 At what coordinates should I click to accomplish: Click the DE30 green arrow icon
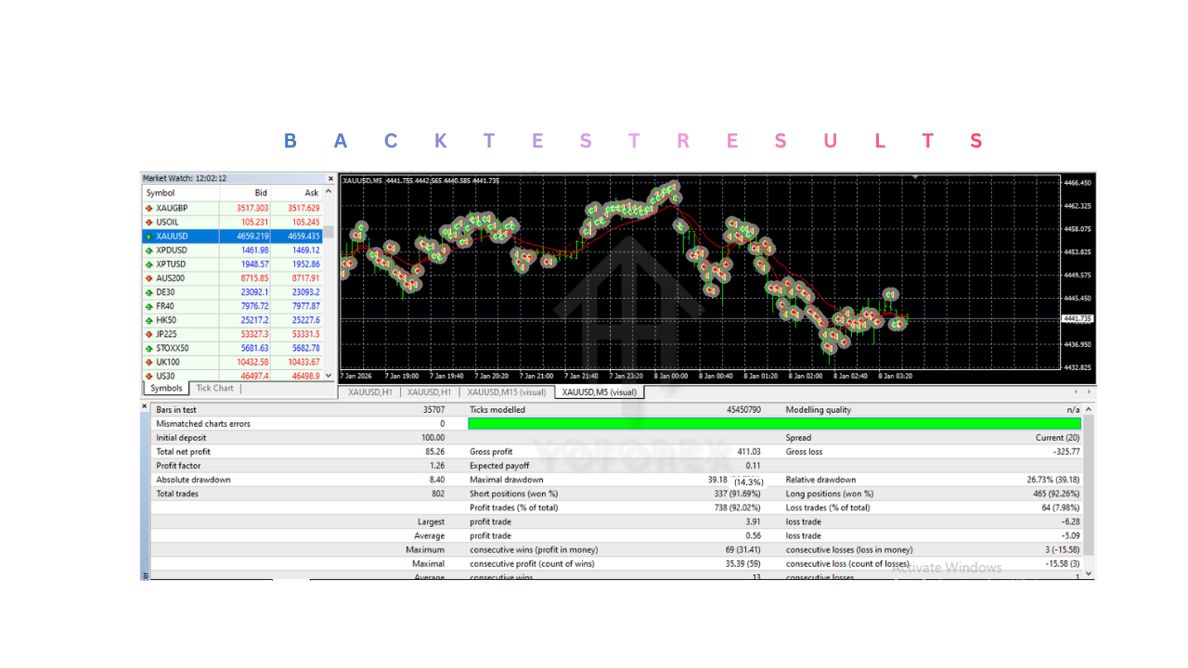[x=147, y=291]
